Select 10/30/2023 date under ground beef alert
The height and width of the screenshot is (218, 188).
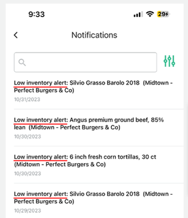point(28,137)
